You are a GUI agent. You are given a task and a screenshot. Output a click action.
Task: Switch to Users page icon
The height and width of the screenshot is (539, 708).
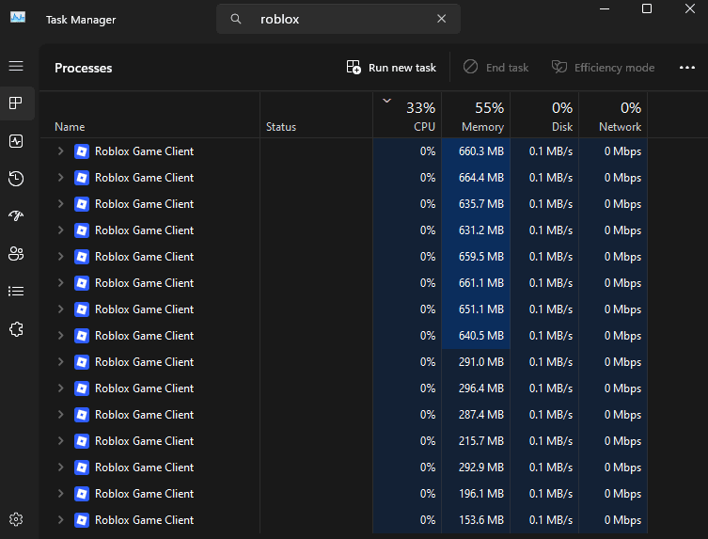tap(16, 253)
